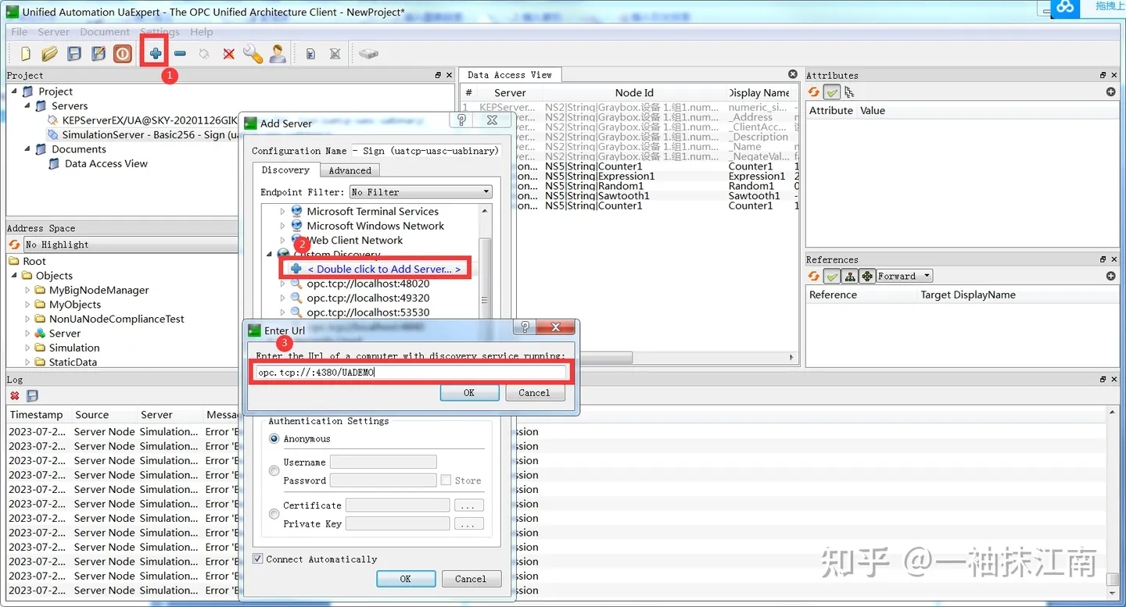The width and height of the screenshot is (1126, 607).
Task: Click the tree-structure icon in Attributes toolbar
Action: pyautogui.click(x=849, y=92)
